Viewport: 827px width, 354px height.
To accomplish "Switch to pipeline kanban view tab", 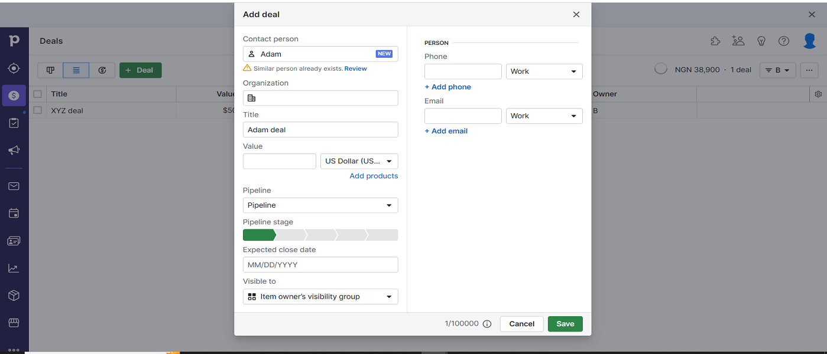I will click(x=50, y=70).
